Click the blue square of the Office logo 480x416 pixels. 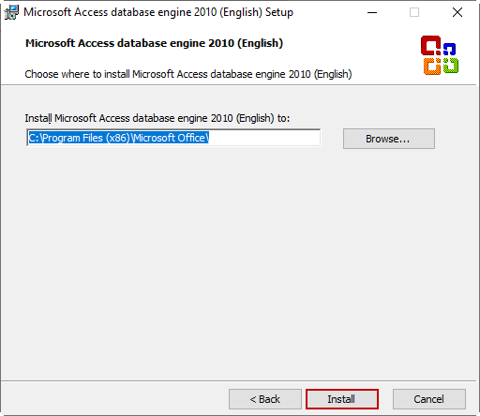coord(449,49)
